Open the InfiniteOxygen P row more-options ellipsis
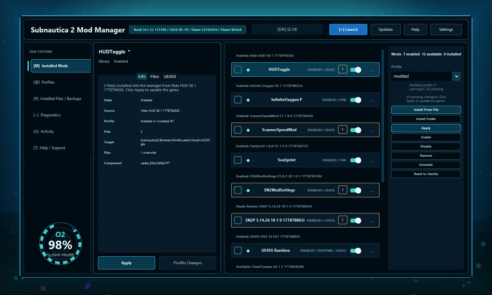 (x=371, y=100)
